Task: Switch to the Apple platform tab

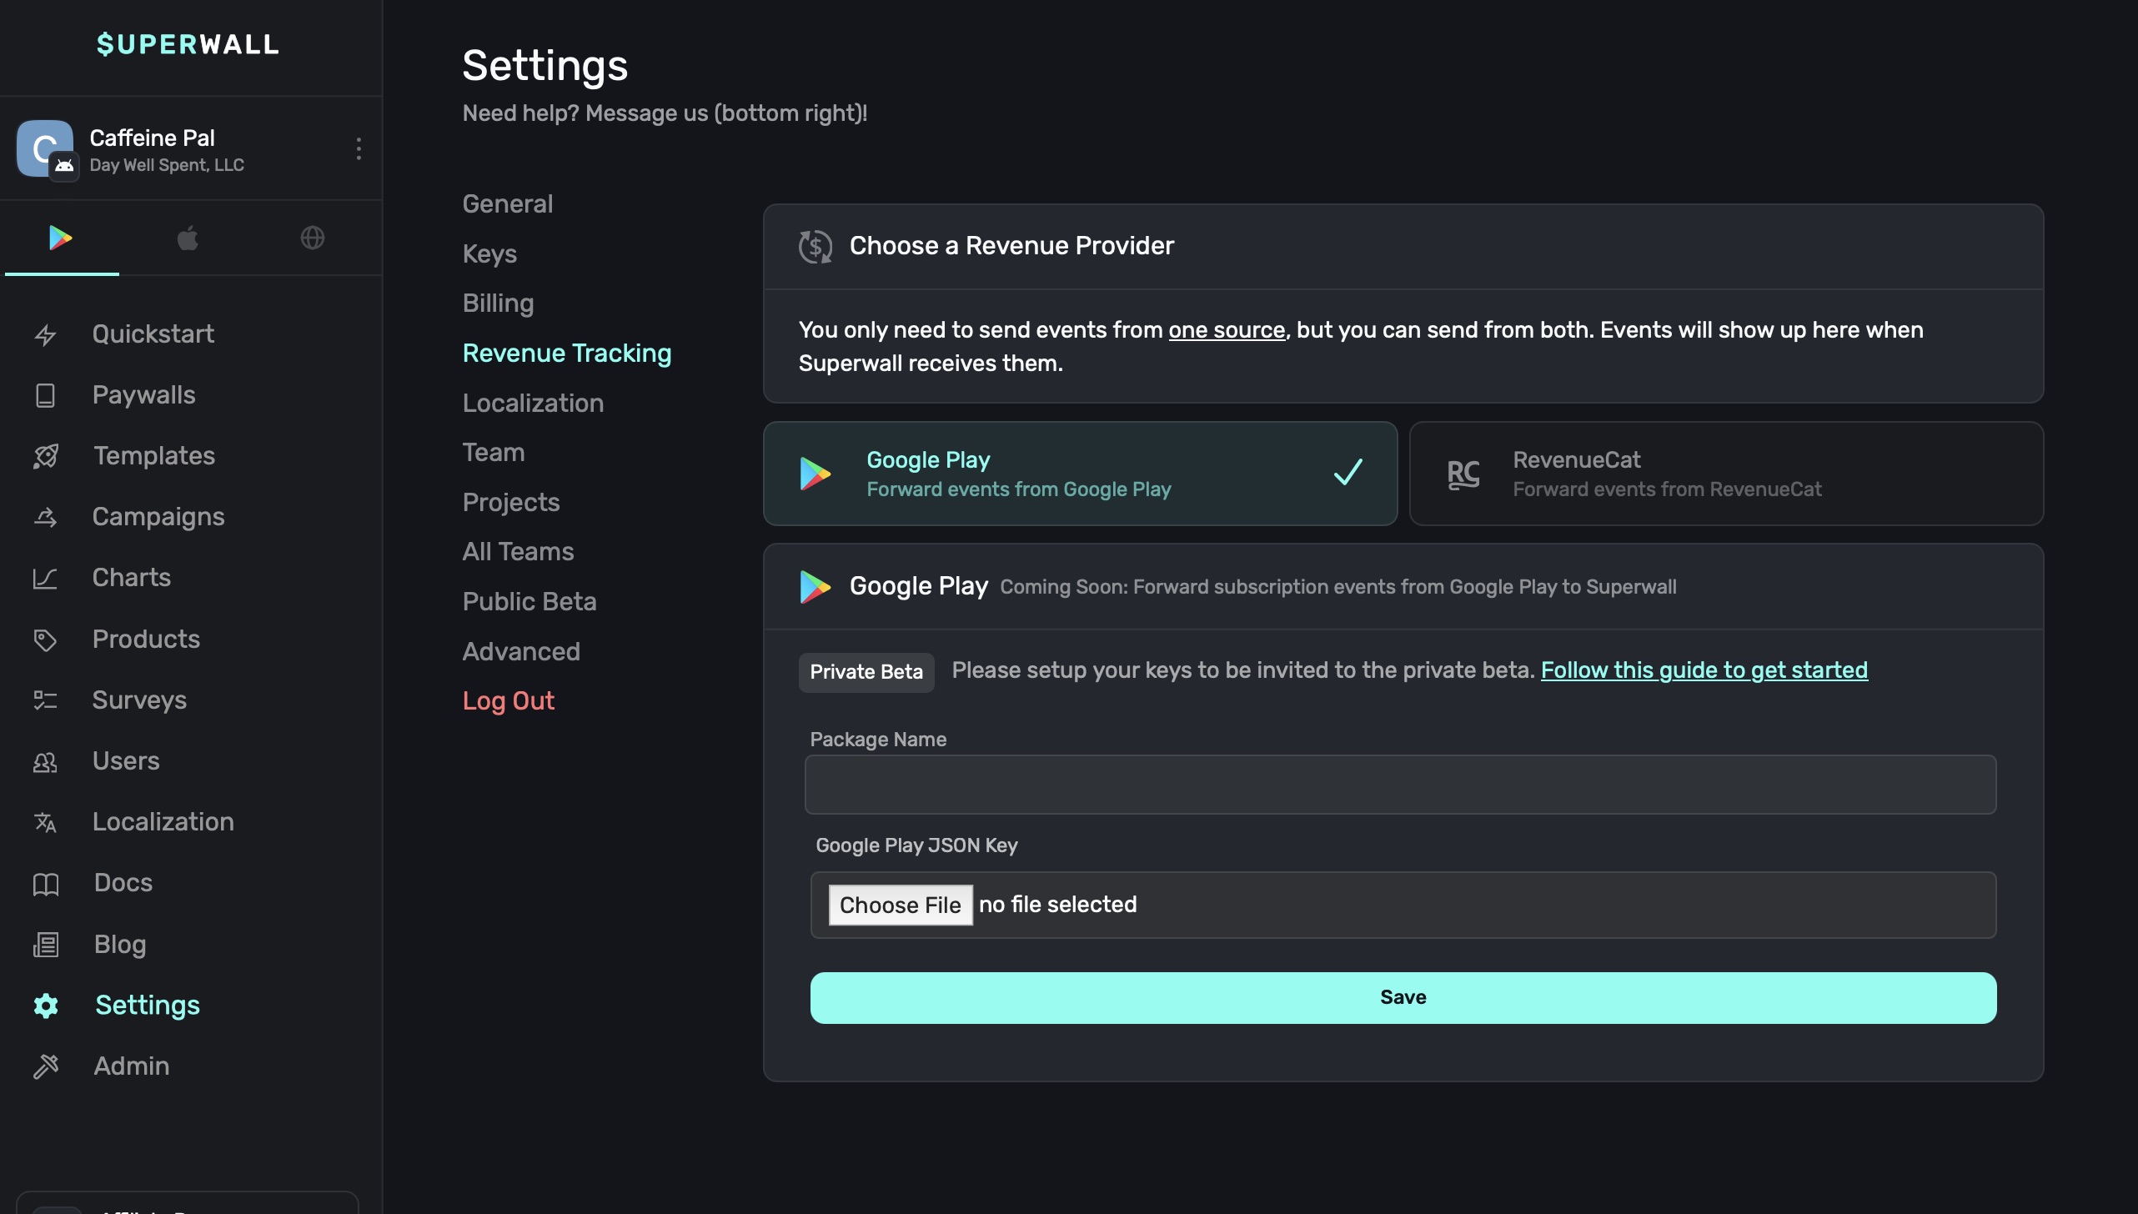Action: (x=188, y=238)
